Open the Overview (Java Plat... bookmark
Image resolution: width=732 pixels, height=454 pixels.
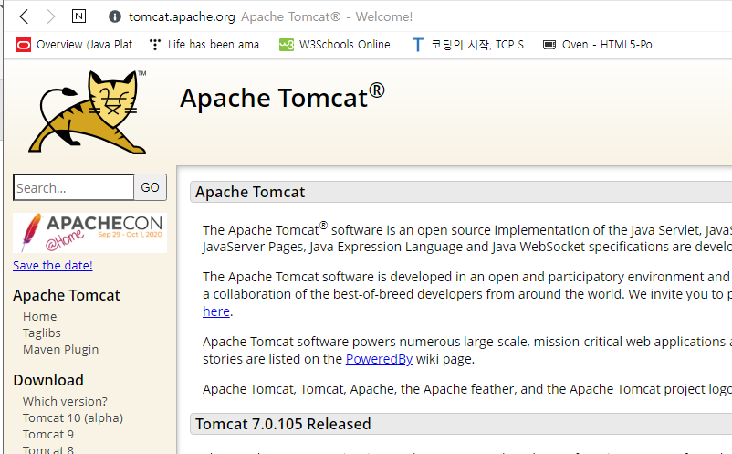click(78, 45)
